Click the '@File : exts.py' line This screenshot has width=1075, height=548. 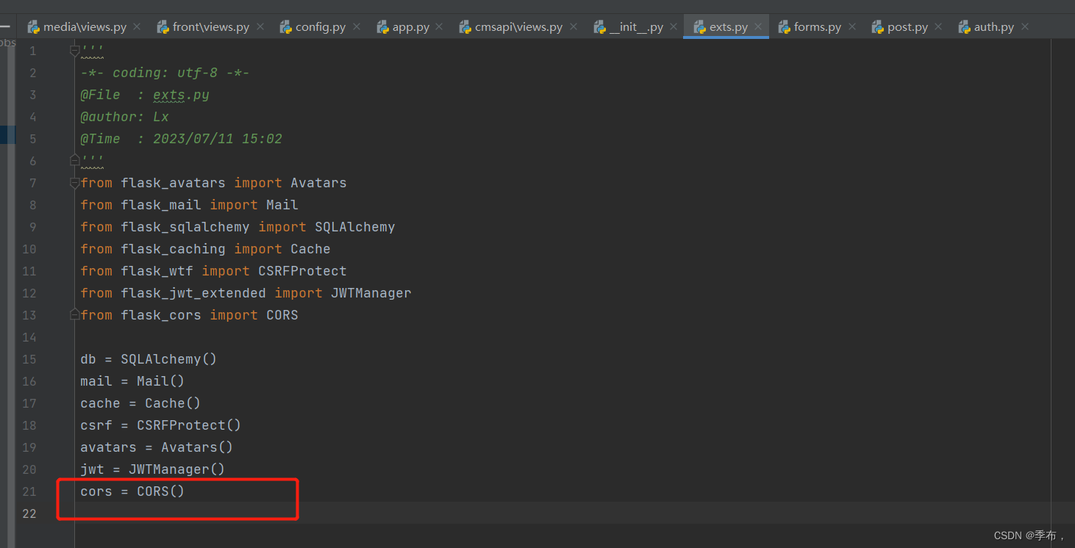pos(145,95)
